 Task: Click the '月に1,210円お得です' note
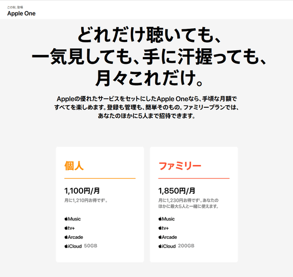coord(86,201)
